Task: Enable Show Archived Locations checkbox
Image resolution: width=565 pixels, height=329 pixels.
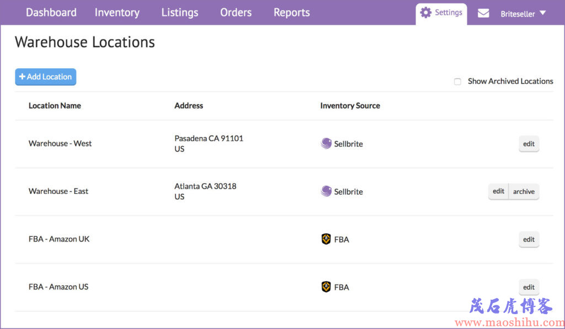Action: (x=457, y=82)
